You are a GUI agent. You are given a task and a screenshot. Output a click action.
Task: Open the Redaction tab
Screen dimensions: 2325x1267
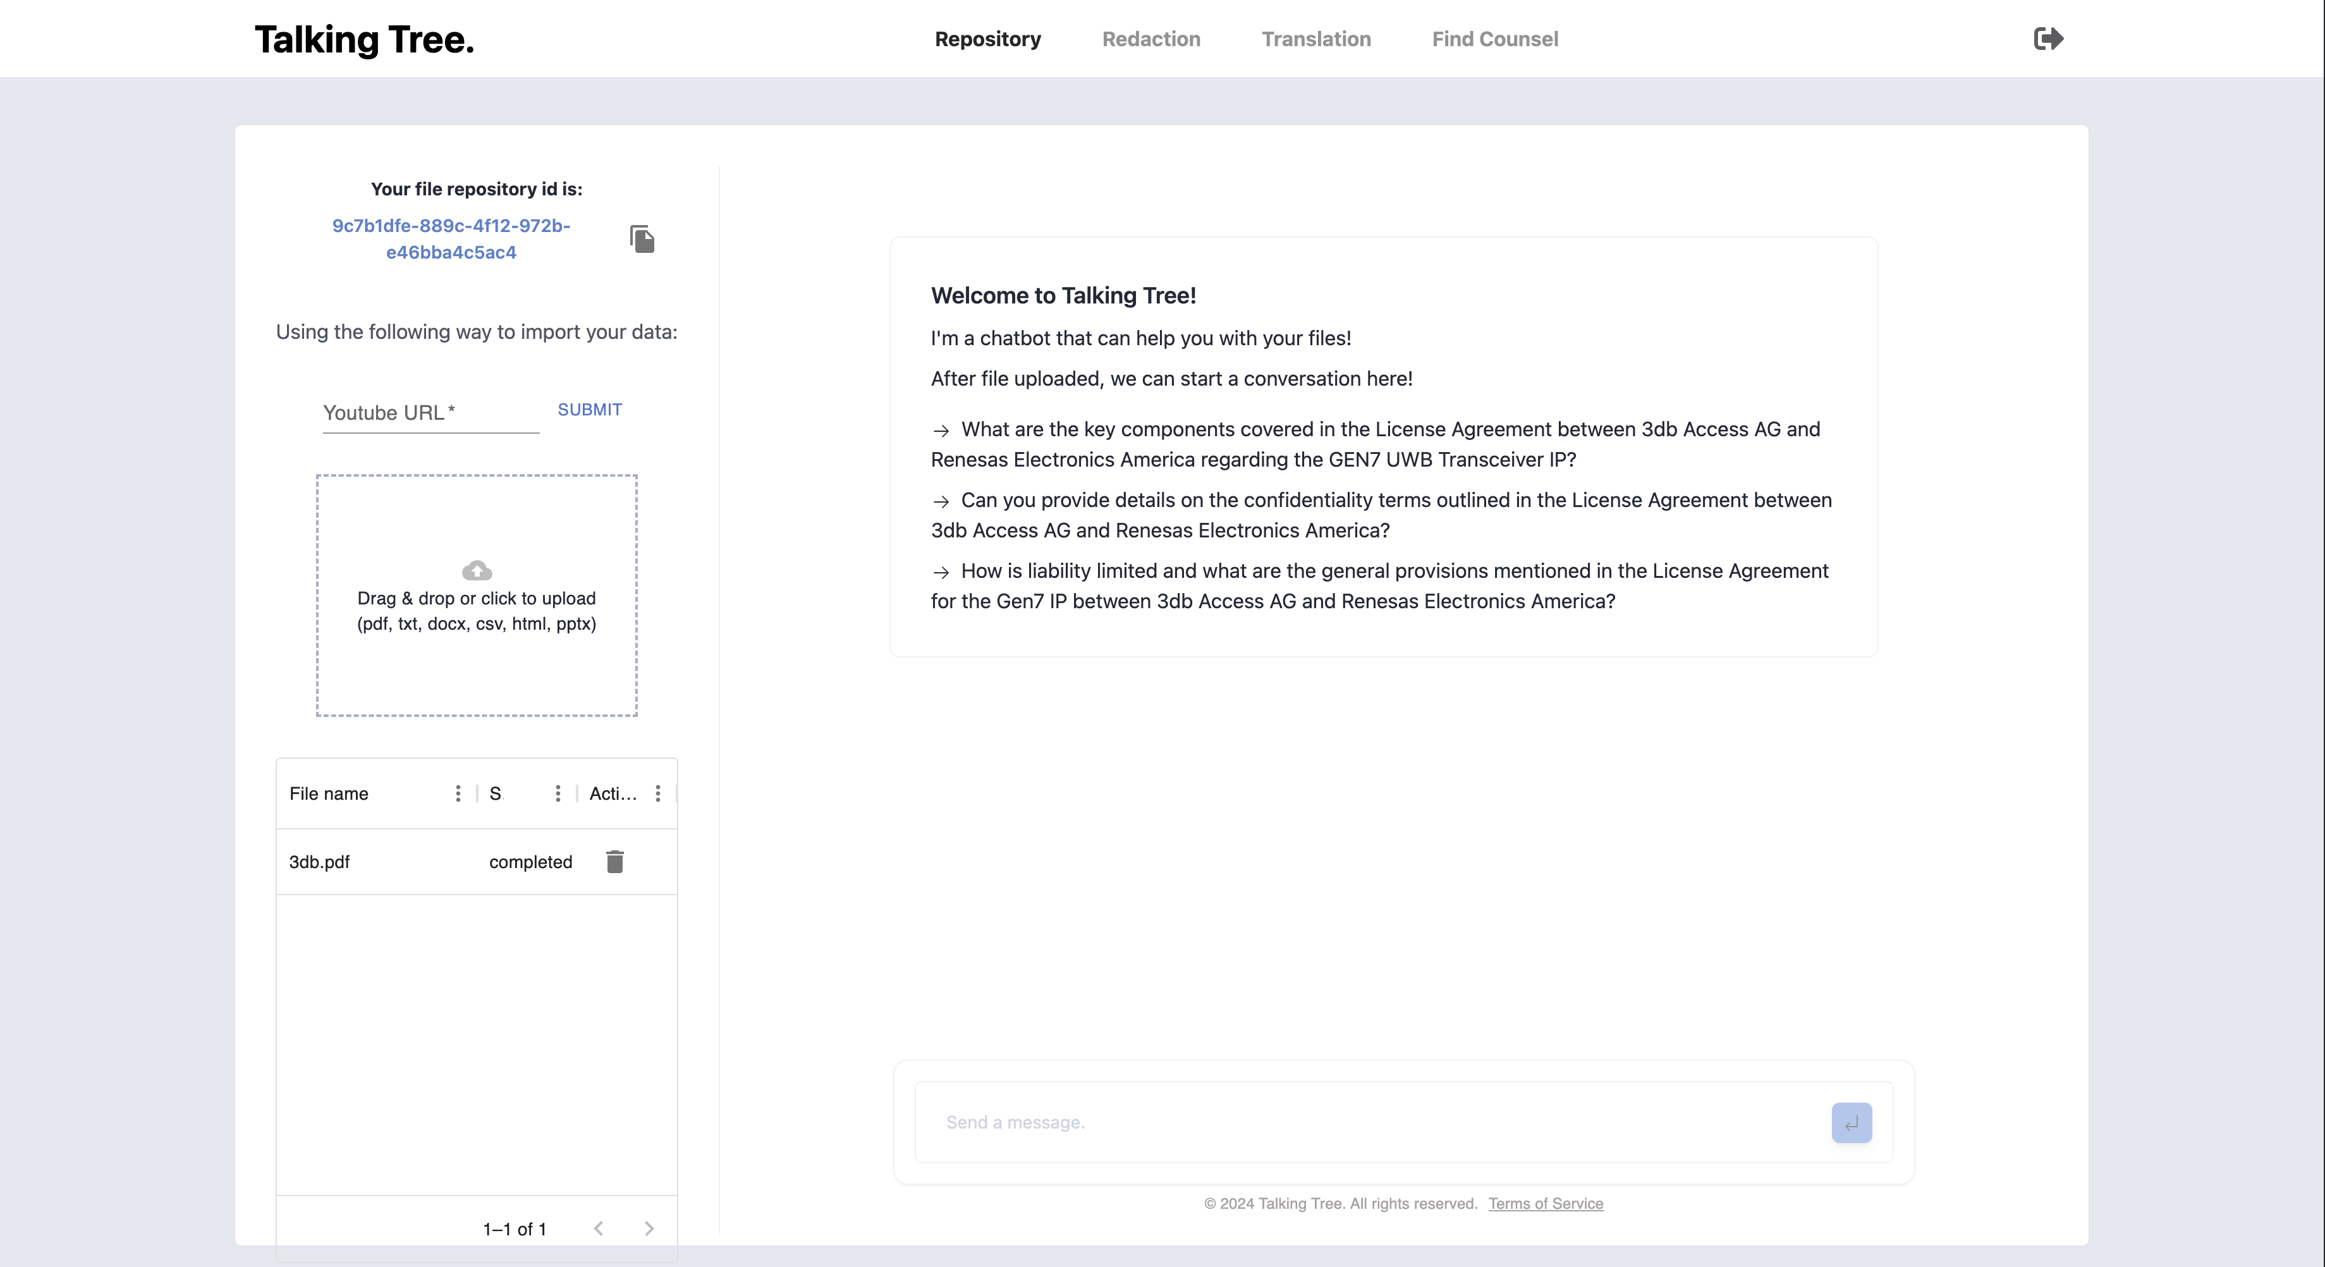1150,39
